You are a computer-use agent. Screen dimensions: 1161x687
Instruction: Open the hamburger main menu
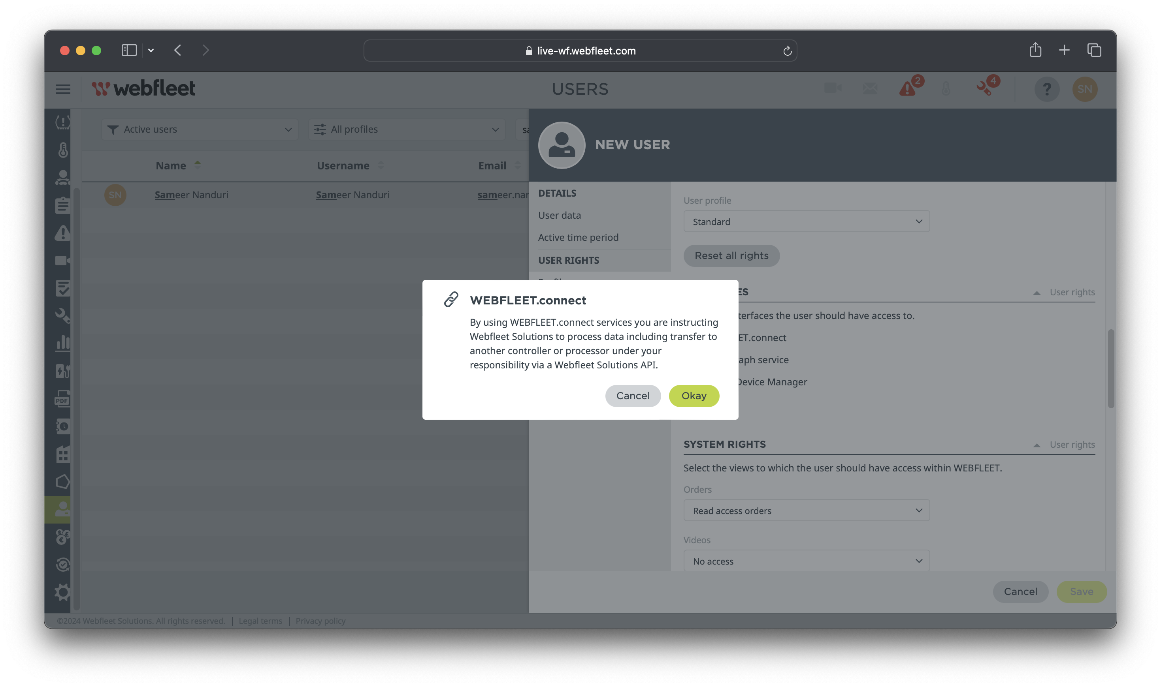coord(63,89)
